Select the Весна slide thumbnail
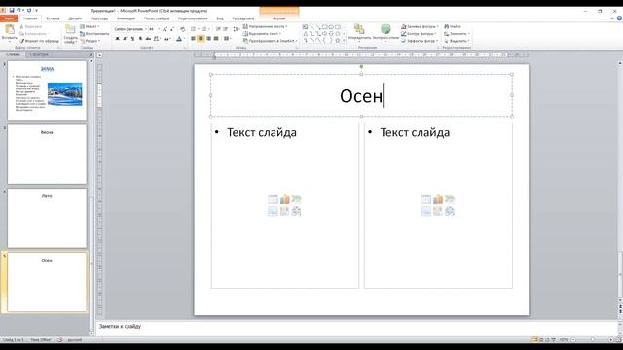Image resolution: width=623 pixels, height=350 pixels. (x=47, y=154)
